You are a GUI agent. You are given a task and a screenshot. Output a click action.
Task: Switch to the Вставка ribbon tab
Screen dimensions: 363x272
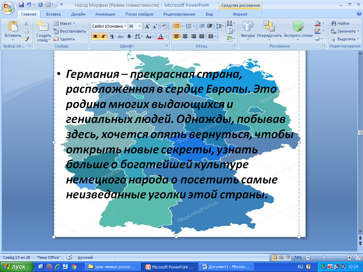[53, 14]
